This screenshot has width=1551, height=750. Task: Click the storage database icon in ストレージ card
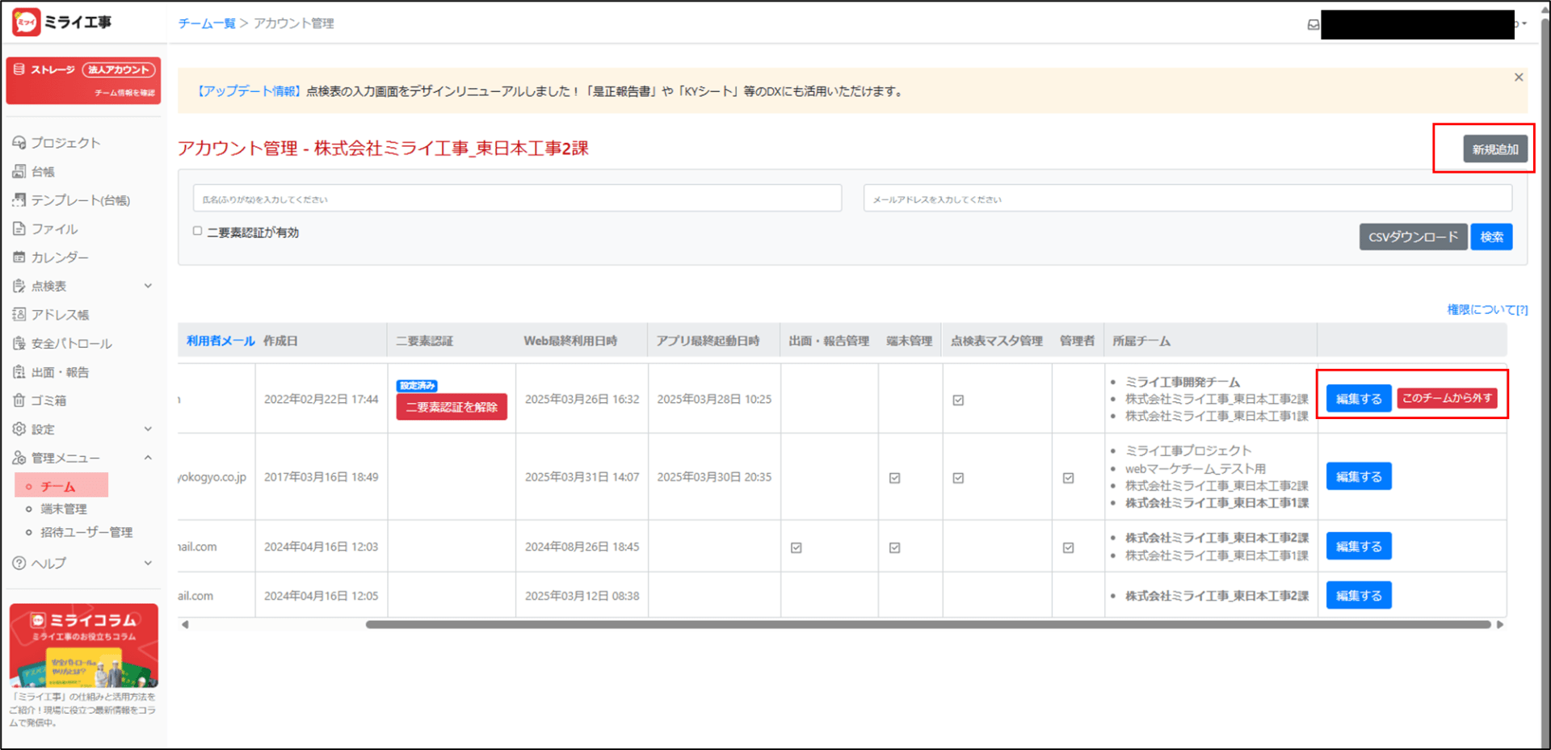click(x=19, y=69)
